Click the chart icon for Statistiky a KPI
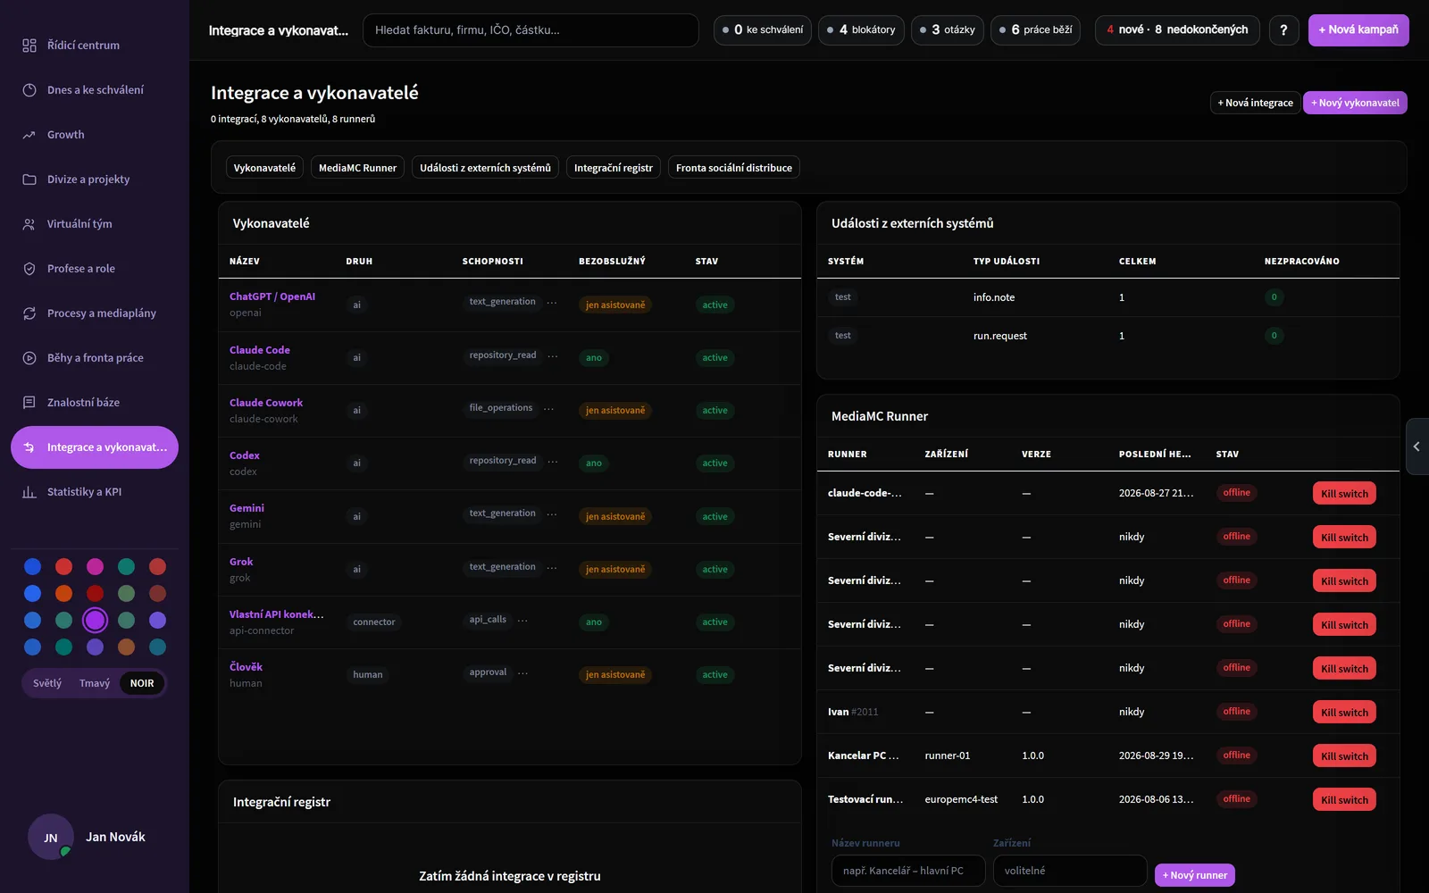 click(29, 492)
